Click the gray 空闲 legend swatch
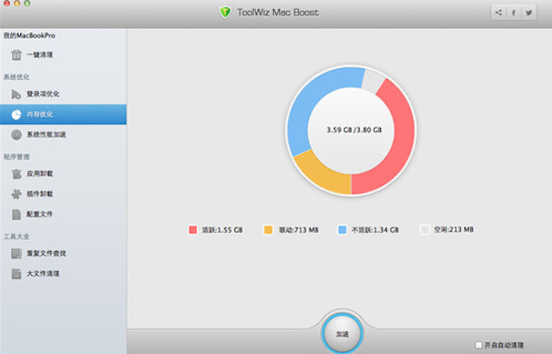Image resolution: width=552 pixels, height=354 pixels. [425, 230]
